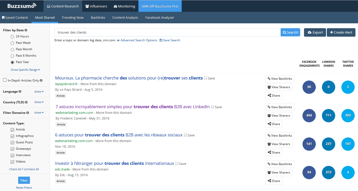Viewport: 358px width, 191px height.
Task: Click the 0 LinkedIn shares circle for Mouroux article
Action: pos(329,87)
